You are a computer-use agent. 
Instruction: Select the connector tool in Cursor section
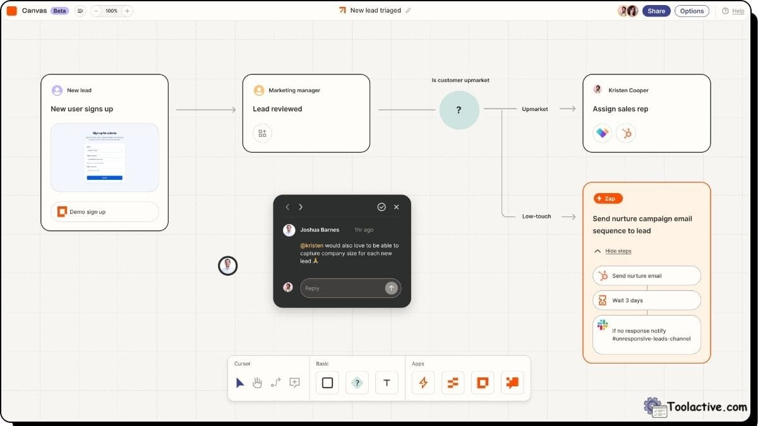(x=276, y=382)
